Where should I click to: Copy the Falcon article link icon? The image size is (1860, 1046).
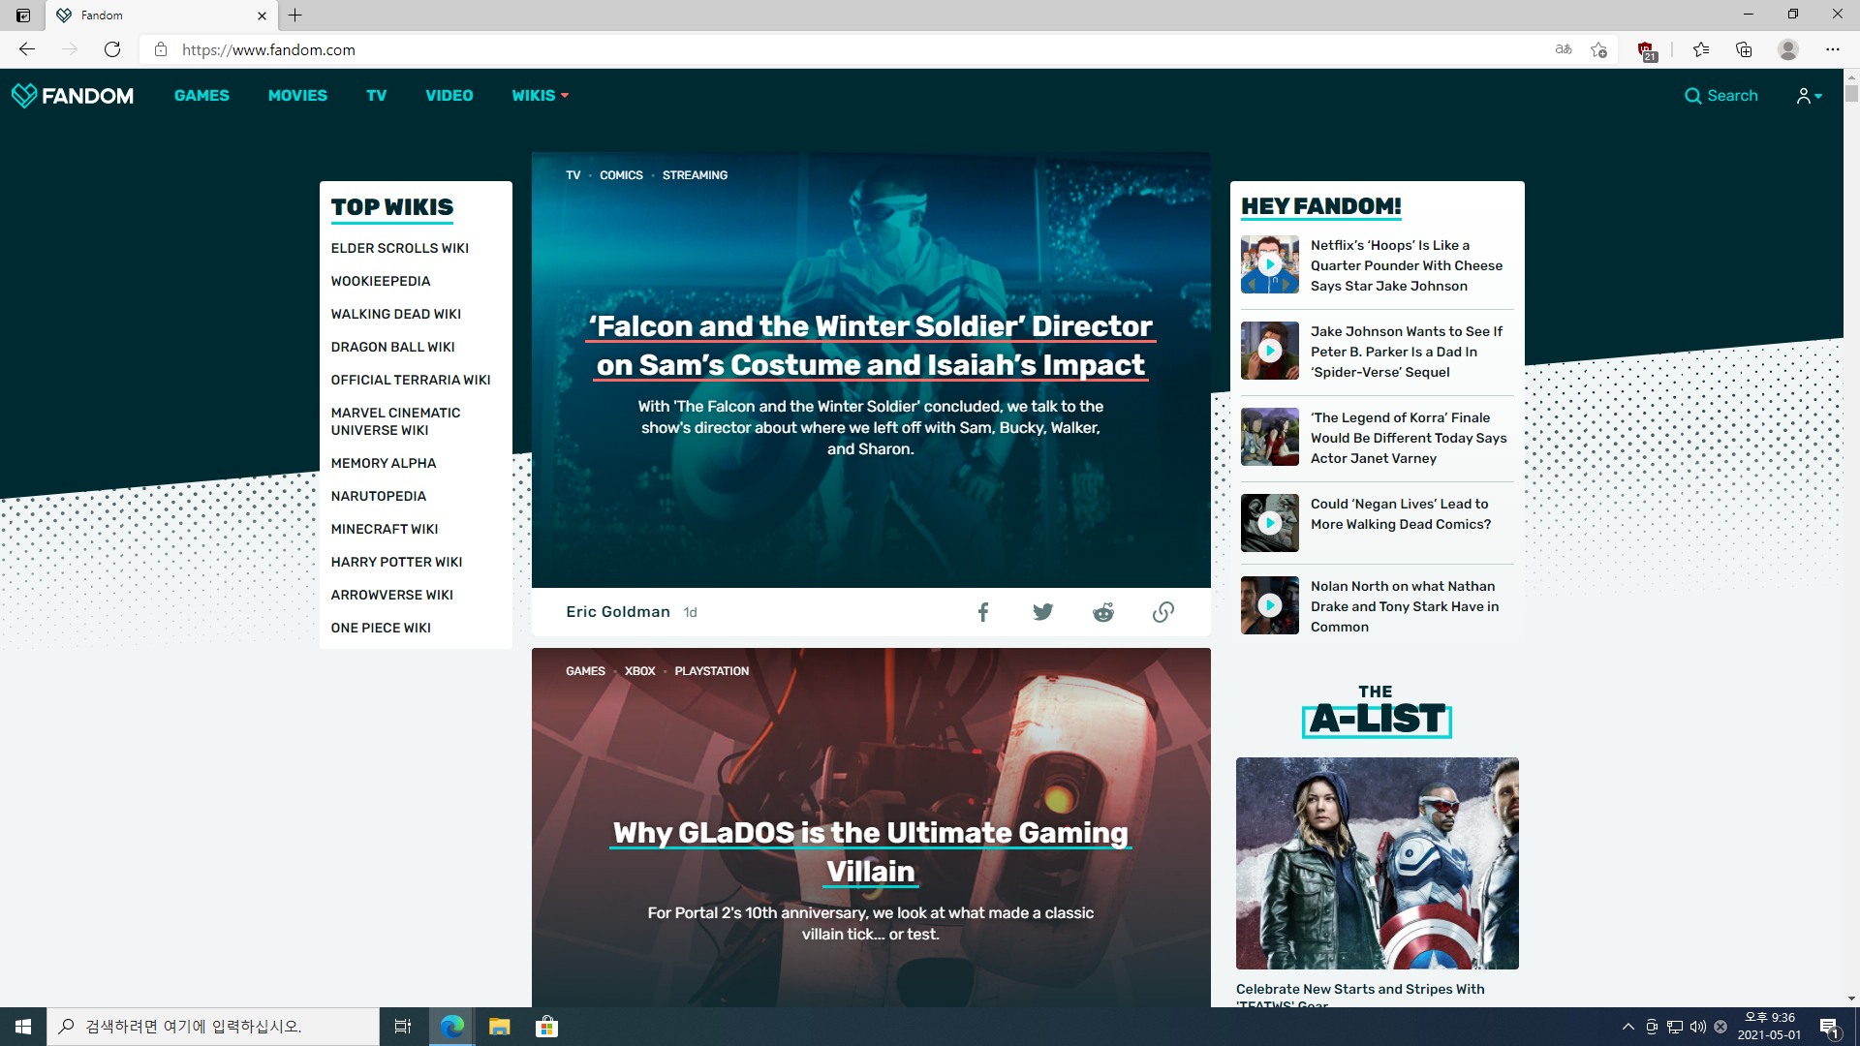point(1163,612)
